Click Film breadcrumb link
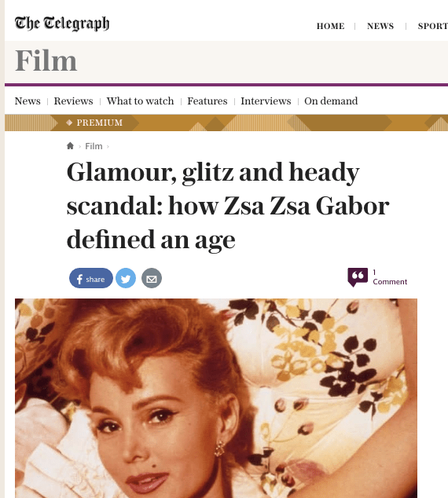 [94, 146]
